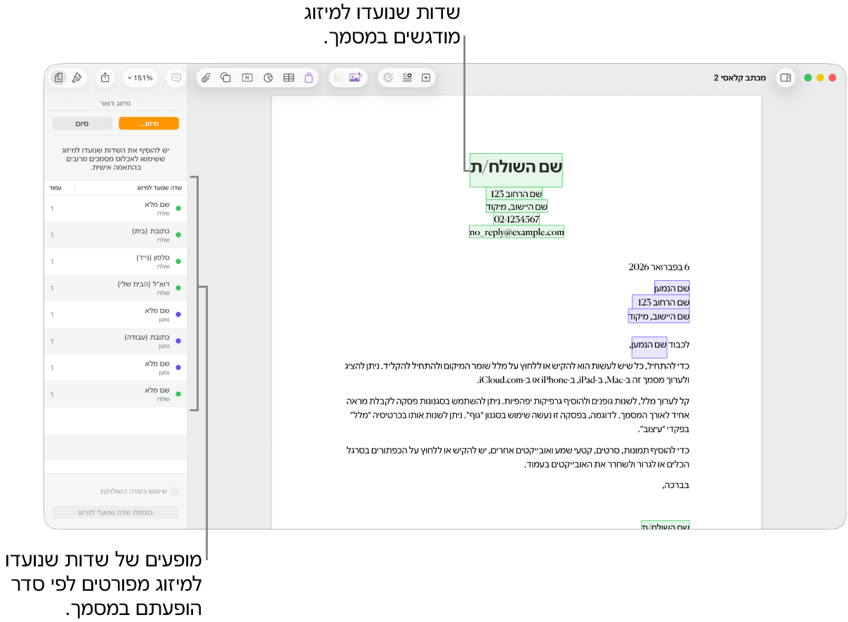Click the purple page insert icon
Viewport: 848px width, 622px height.
(x=309, y=78)
